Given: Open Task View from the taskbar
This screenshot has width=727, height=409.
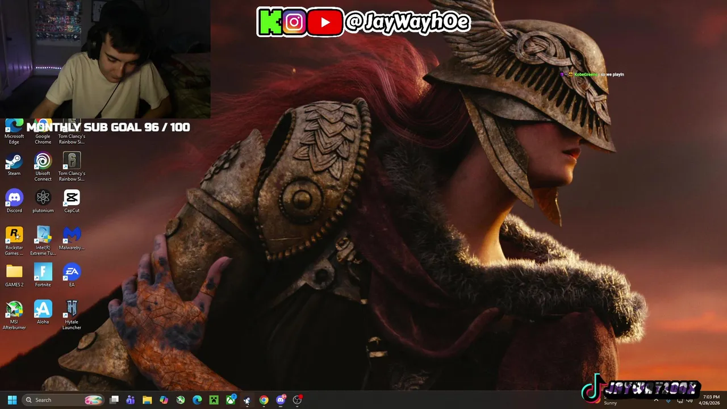Looking at the screenshot, I should point(114,400).
